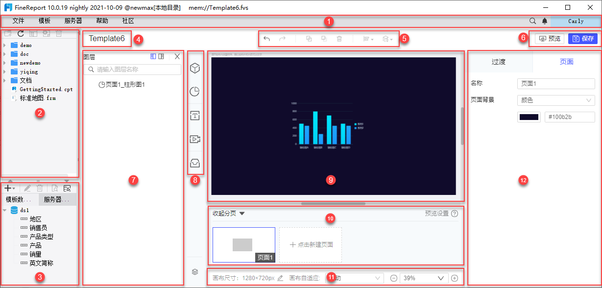This screenshot has height=288, width=602.
Task: Open the 模板 menu
Action: click(45, 21)
